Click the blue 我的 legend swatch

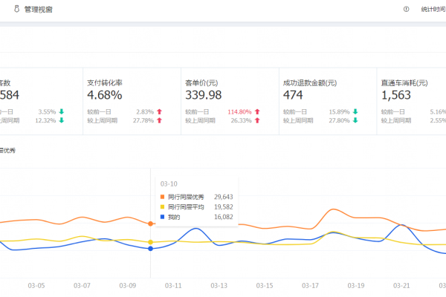pyautogui.click(x=162, y=217)
